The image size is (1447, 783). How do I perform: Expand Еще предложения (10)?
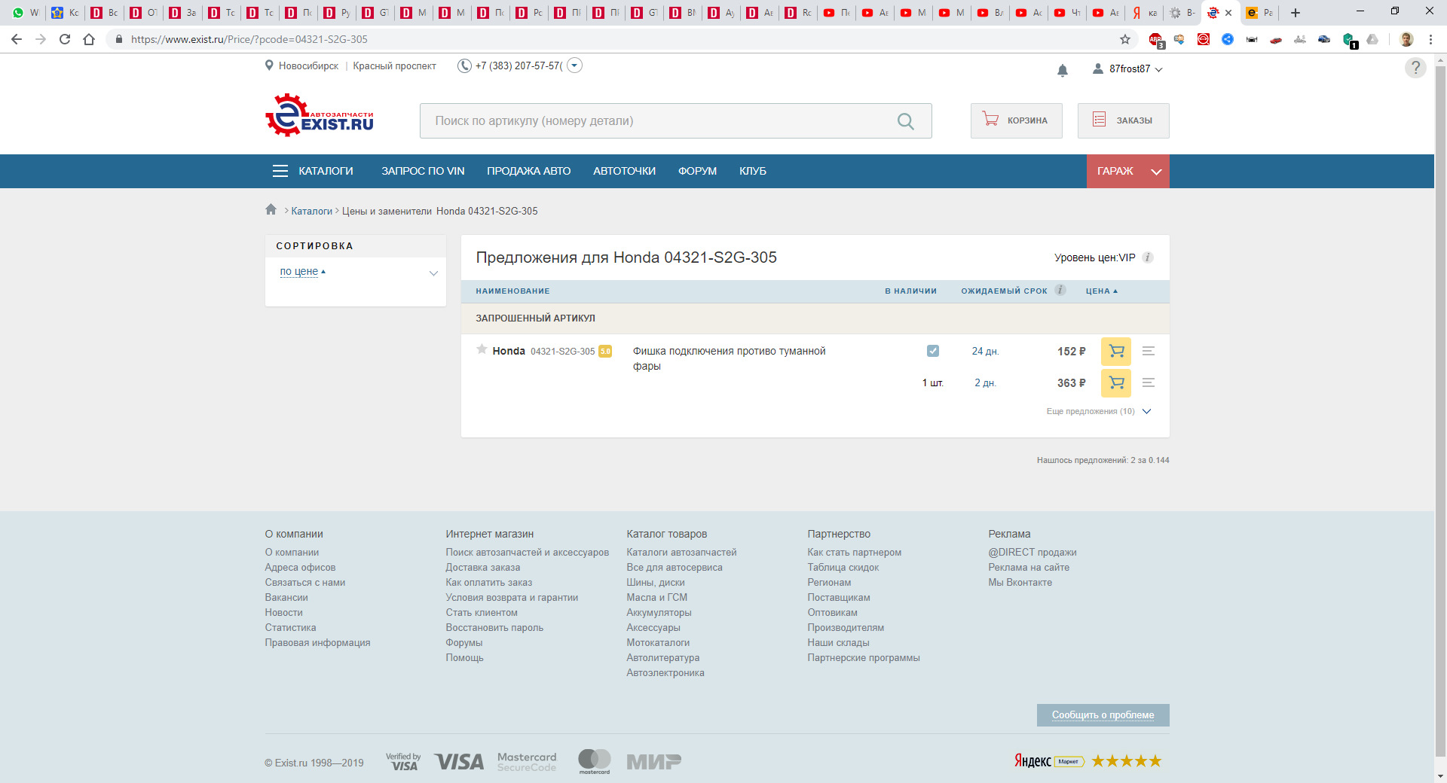coord(1099,412)
